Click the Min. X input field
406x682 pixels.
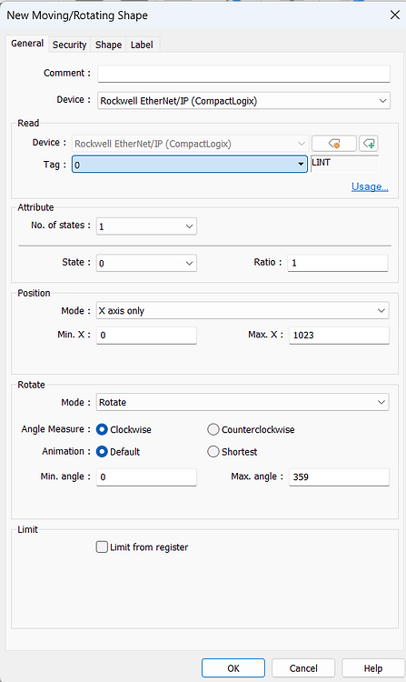pos(146,335)
